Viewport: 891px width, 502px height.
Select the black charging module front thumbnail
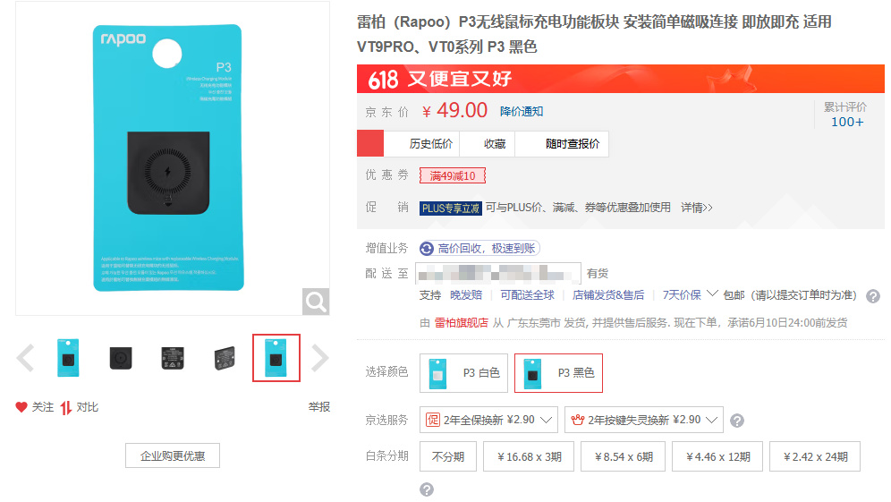tap(121, 358)
